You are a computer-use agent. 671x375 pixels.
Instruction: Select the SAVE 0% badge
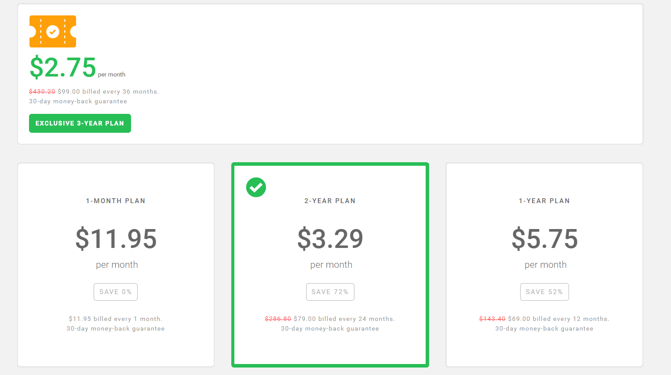[116, 292]
